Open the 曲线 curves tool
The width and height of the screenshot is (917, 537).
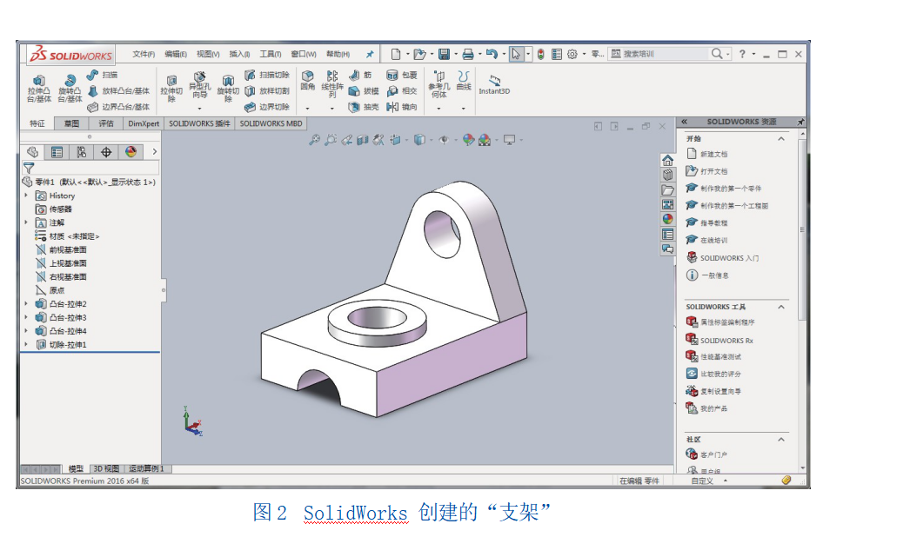pyautogui.click(x=464, y=81)
